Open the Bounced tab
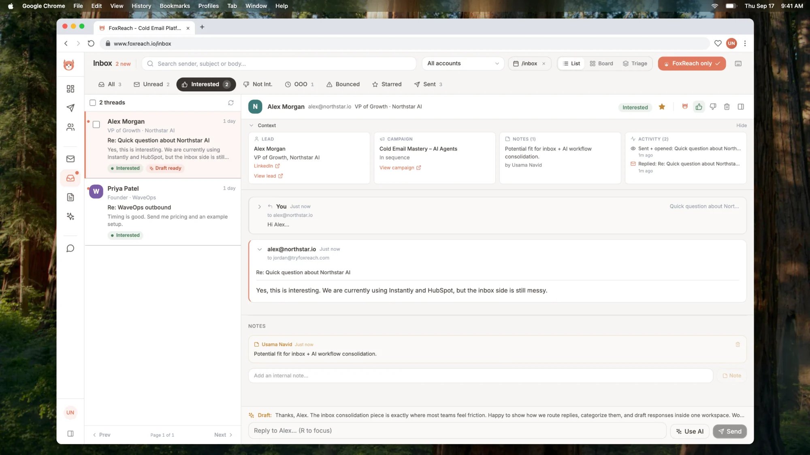810x455 pixels. coord(343,85)
